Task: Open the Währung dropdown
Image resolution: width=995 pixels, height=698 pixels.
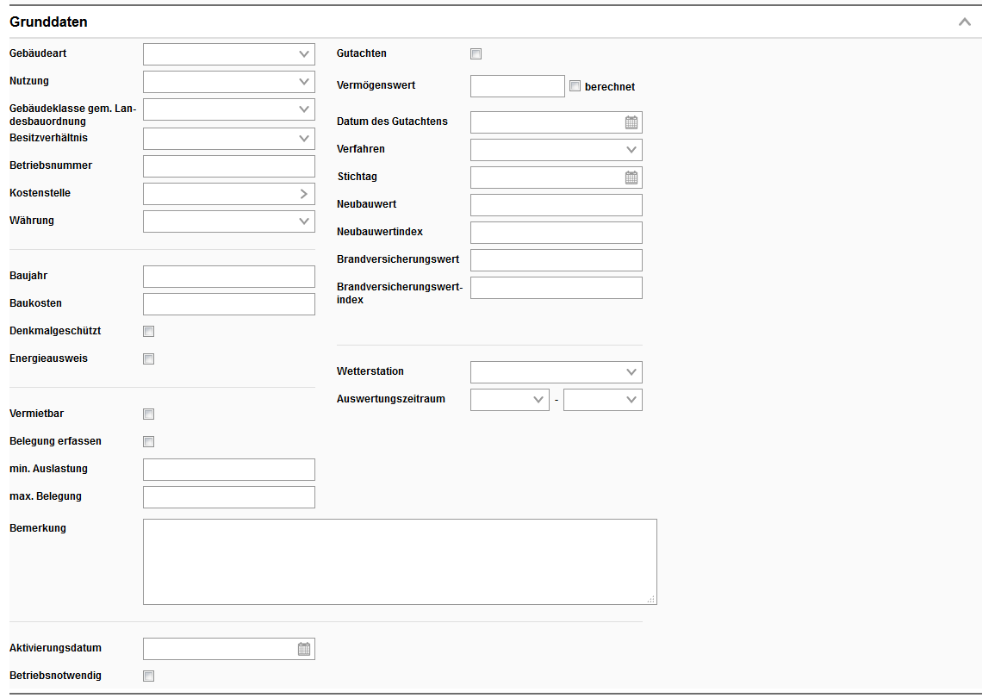Action: click(x=229, y=221)
